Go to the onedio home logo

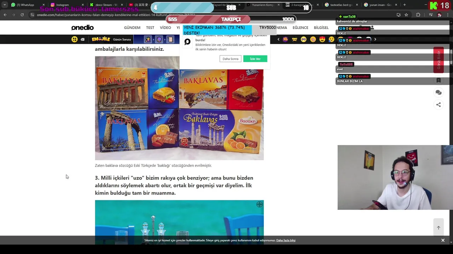[82, 28]
